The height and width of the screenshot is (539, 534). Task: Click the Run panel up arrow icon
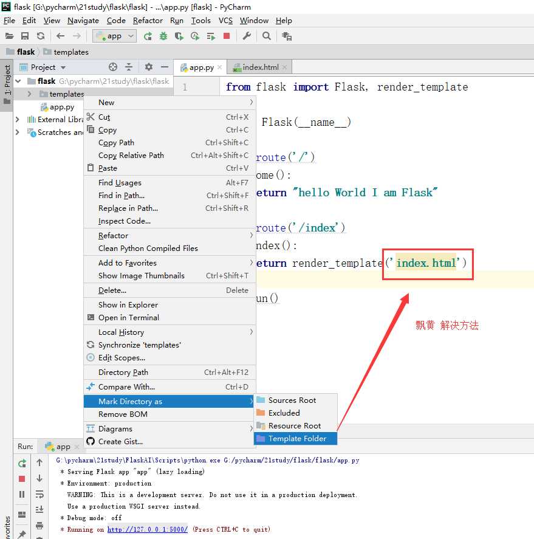(39, 462)
